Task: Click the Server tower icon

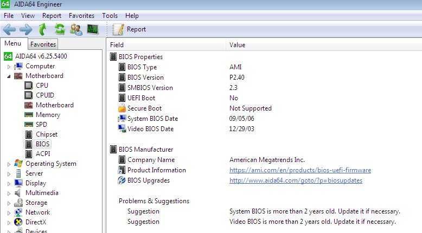Action: [x=18, y=173]
